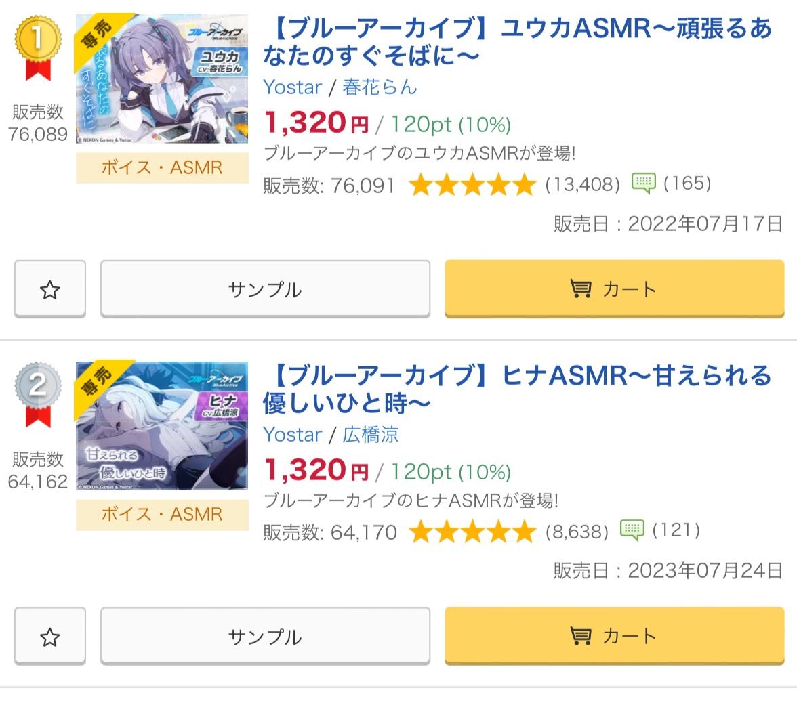Click the green review comment icon for Hina ASMR
Viewport: 799px width, 705px height.
tap(632, 530)
